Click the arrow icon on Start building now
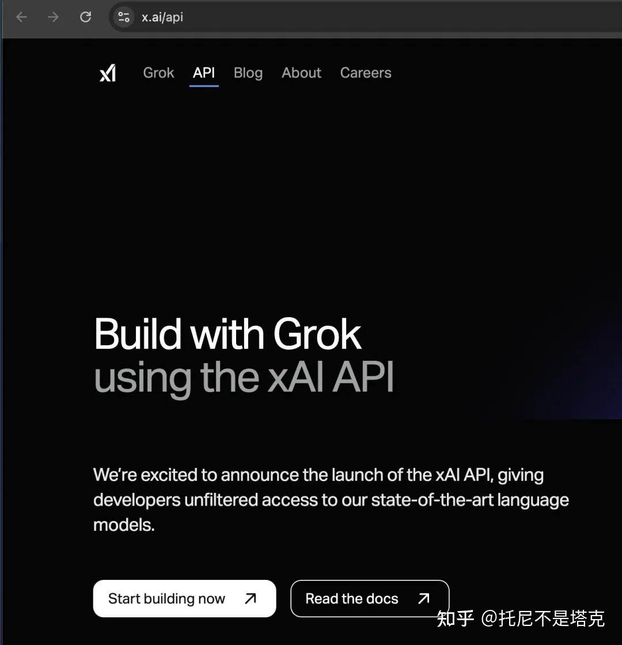The height and width of the screenshot is (645, 622). coord(252,598)
